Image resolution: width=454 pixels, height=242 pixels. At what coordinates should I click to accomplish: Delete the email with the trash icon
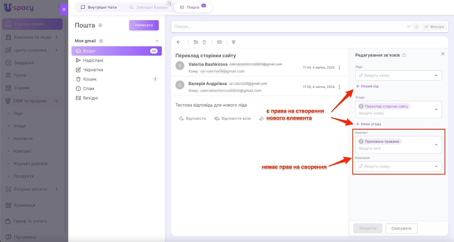pyautogui.click(x=204, y=42)
